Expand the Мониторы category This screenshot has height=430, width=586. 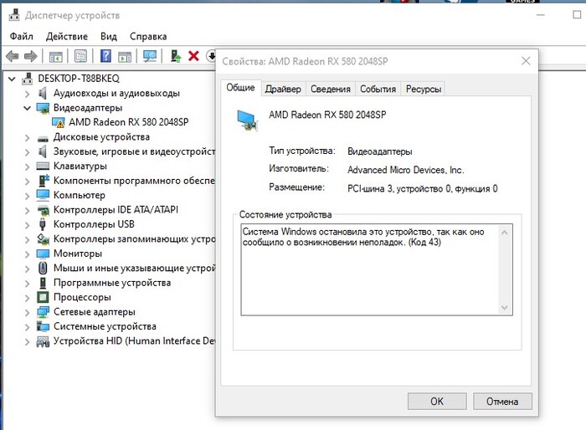point(27,254)
